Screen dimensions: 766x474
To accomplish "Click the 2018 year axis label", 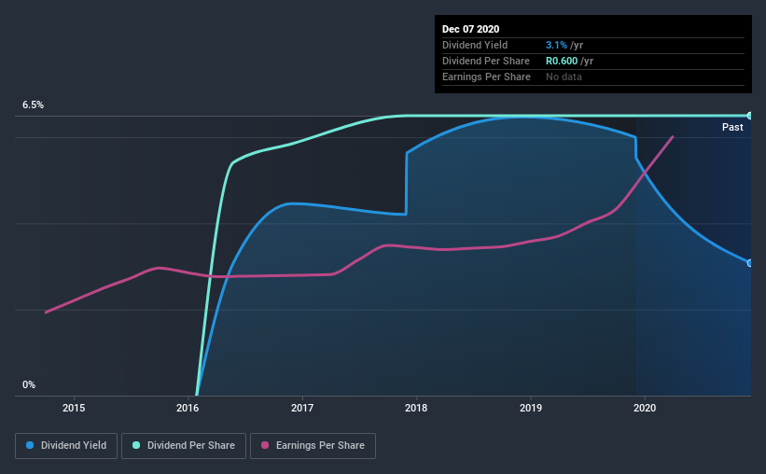I will coord(416,408).
